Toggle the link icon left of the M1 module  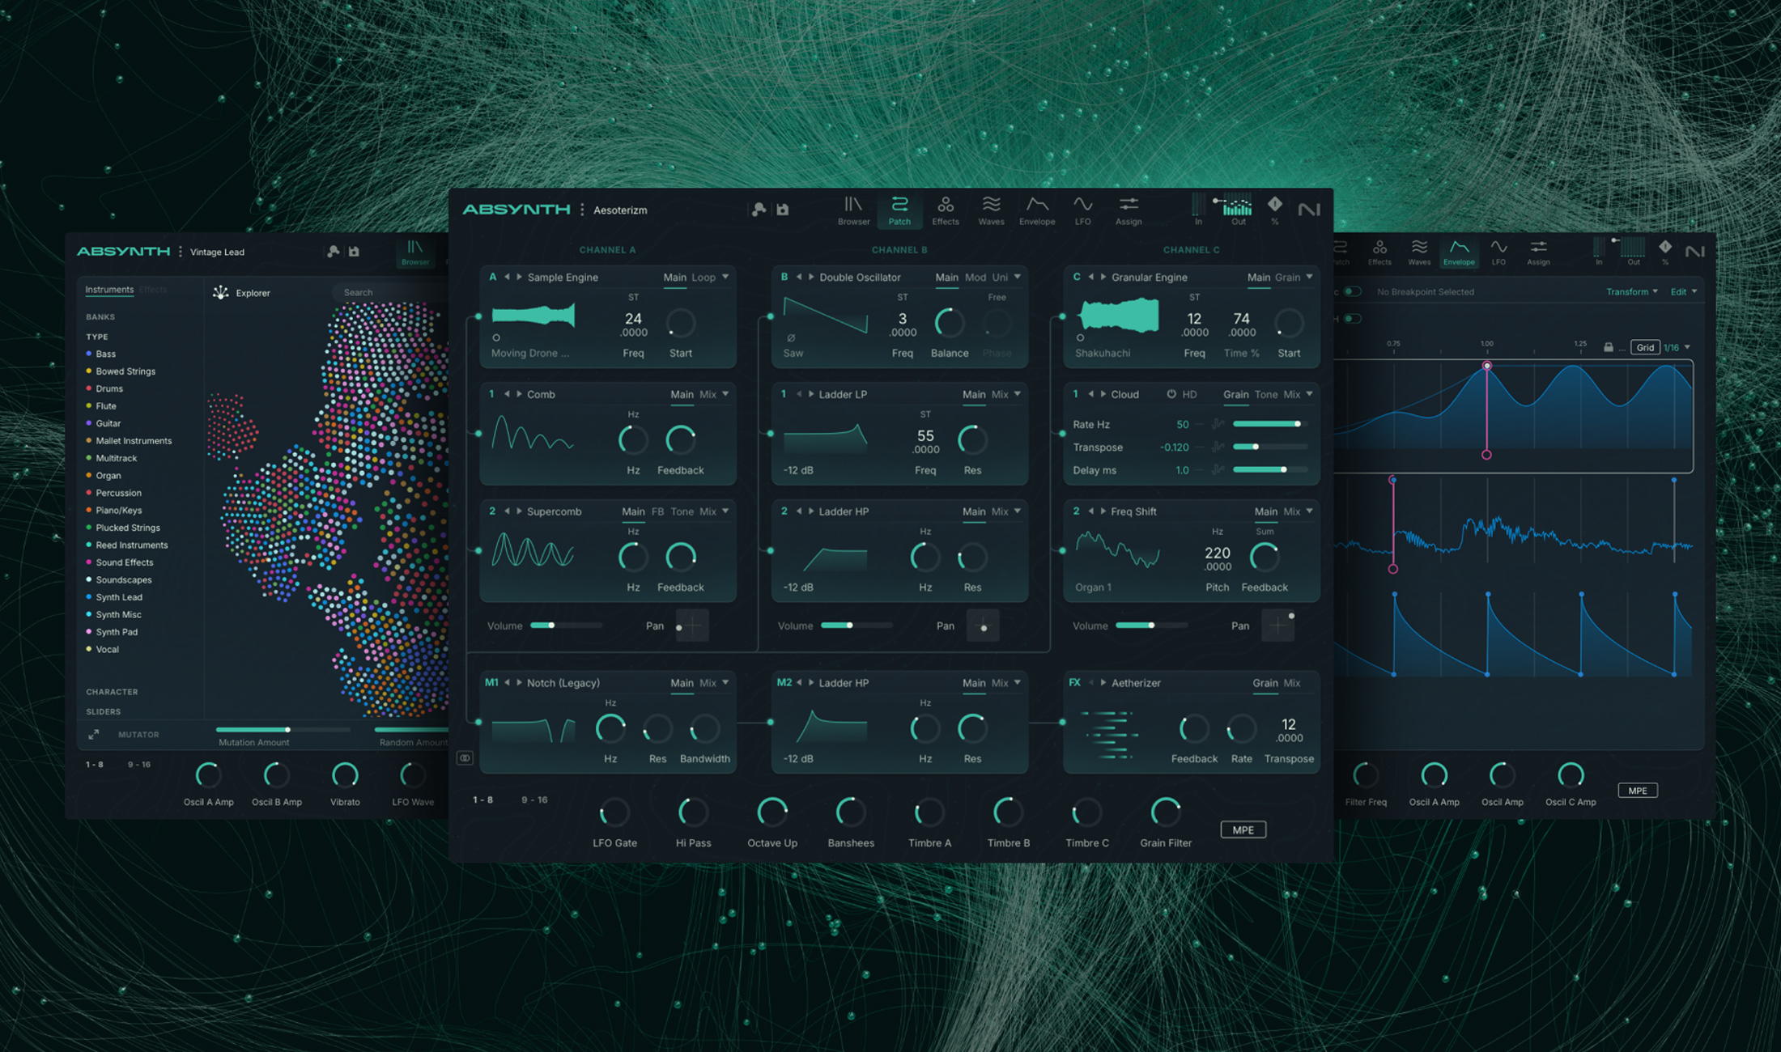coord(465,758)
